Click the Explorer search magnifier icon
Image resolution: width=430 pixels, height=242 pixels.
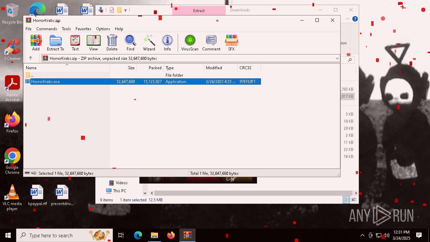click(x=350, y=60)
